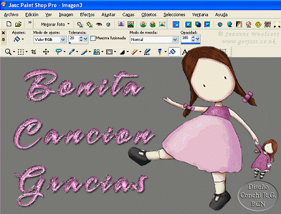Activate the Flood Fill bucket tool

pyautogui.click(x=173, y=52)
